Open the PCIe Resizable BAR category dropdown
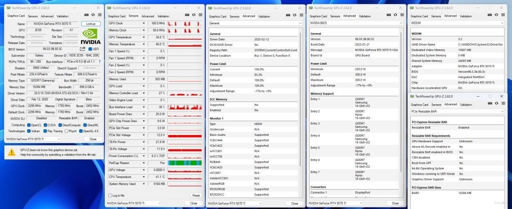This screenshot has width=512, height=209. click(457, 111)
